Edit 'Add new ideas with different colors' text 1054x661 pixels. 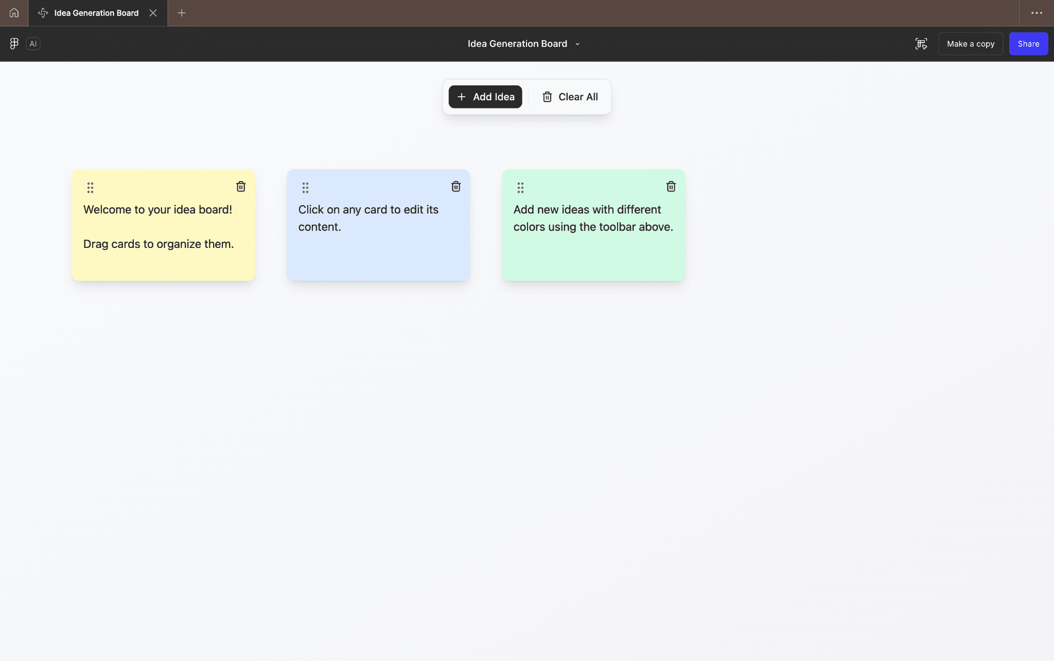(593, 218)
